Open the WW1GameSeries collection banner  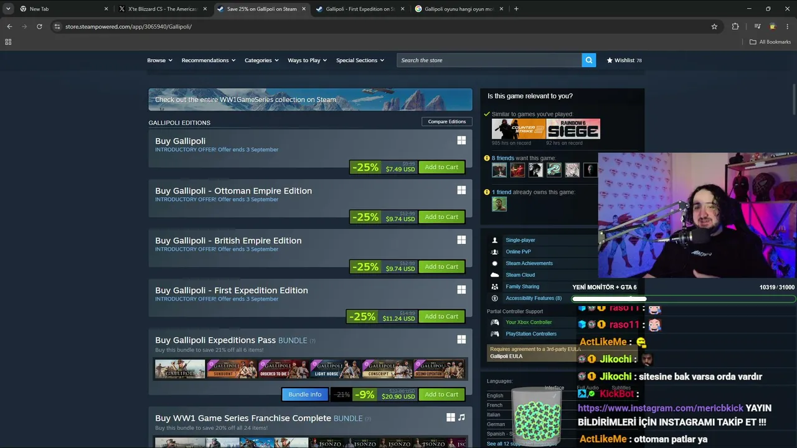310,100
